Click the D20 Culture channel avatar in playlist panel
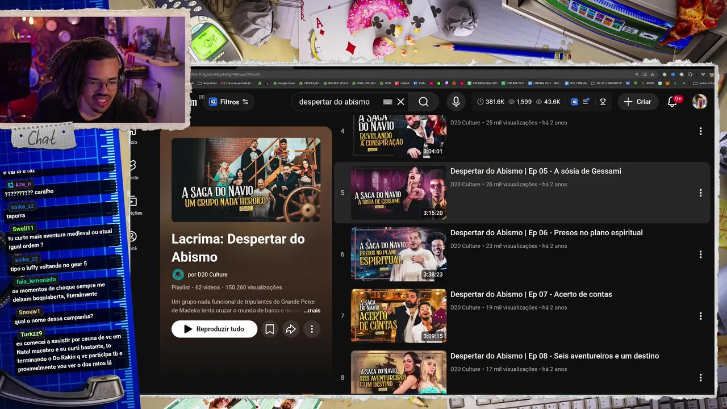The image size is (727, 409). [178, 274]
